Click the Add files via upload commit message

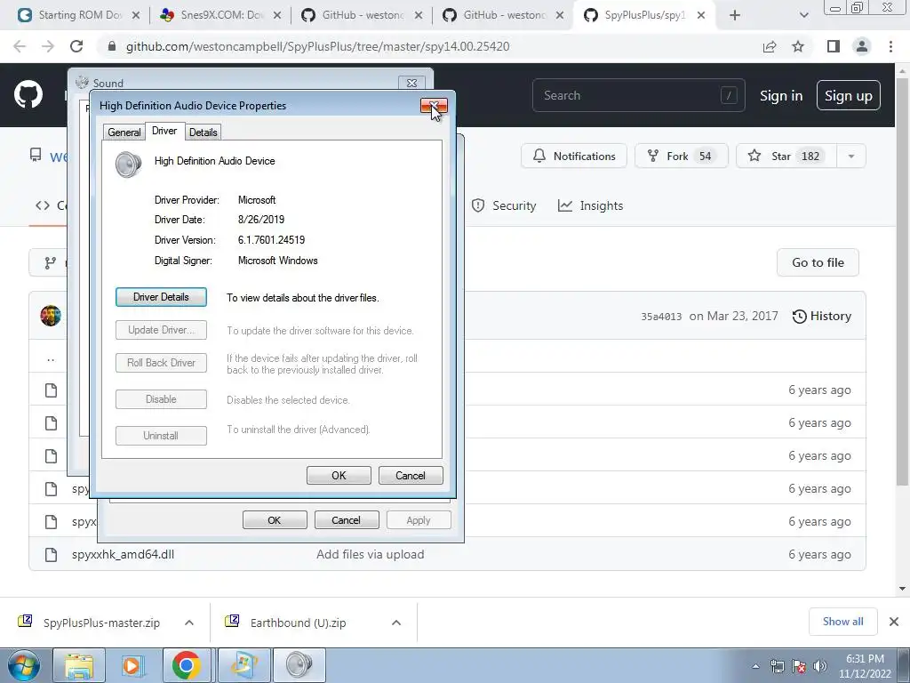(x=371, y=554)
